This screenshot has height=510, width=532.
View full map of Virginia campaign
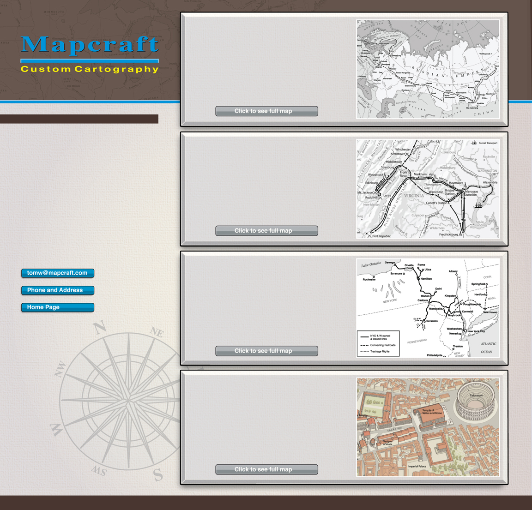click(x=266, y=231)
